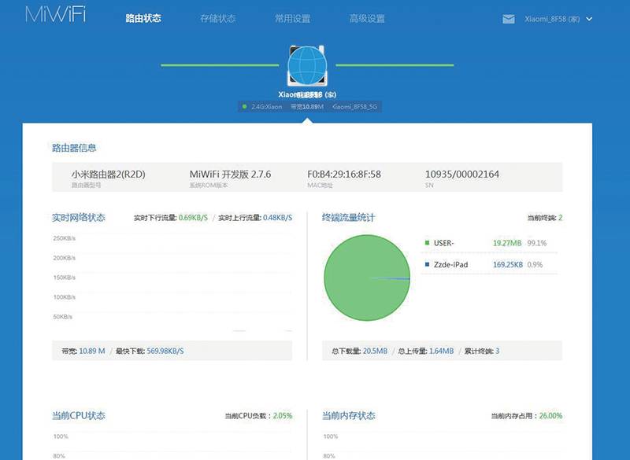This screenshot has height=460, width=630.
Task: Click the 99.1% share of USER-
Action: click(x=537, y=243)
